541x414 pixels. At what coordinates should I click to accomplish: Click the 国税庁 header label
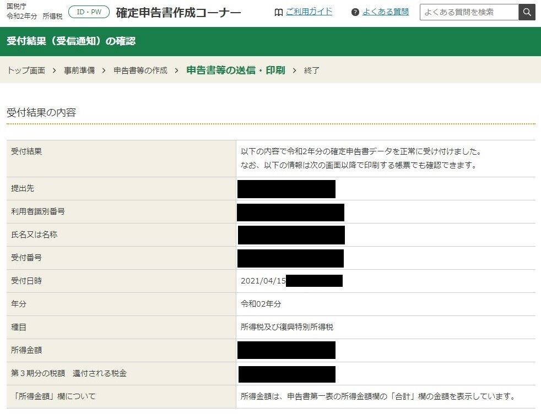pos(16,7)
